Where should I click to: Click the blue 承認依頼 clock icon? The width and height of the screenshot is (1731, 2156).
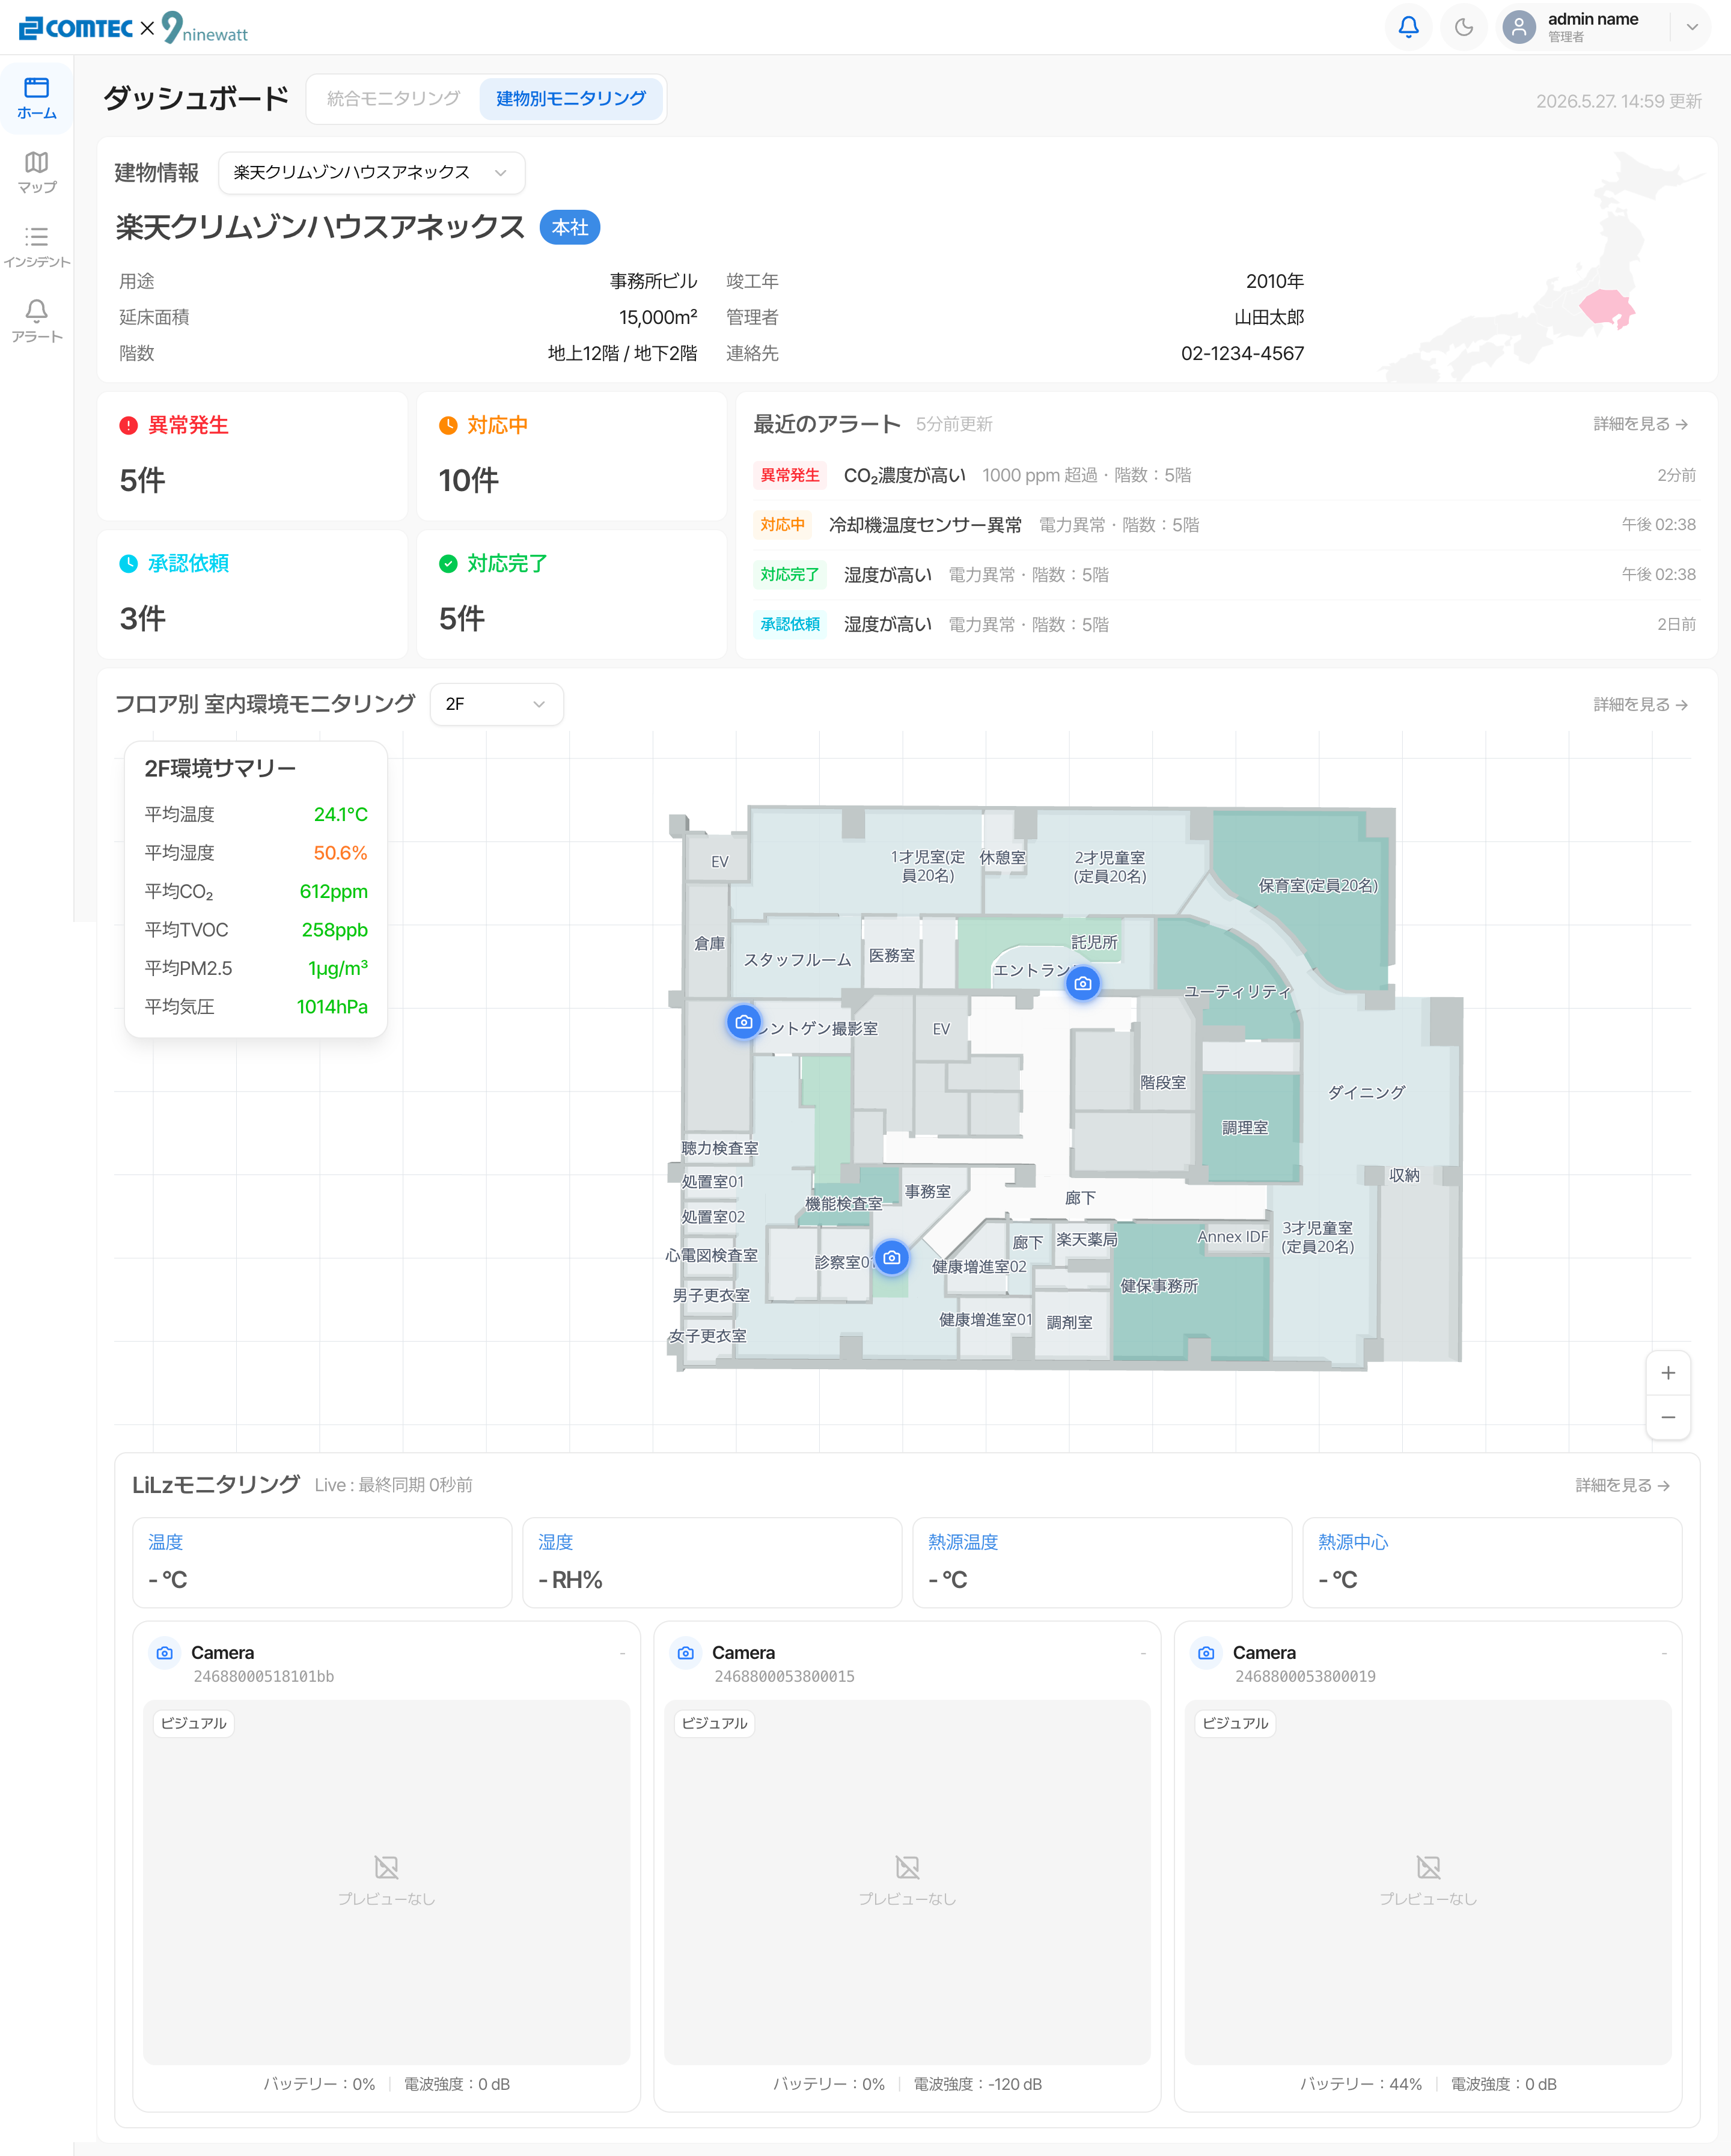point(128,563)
